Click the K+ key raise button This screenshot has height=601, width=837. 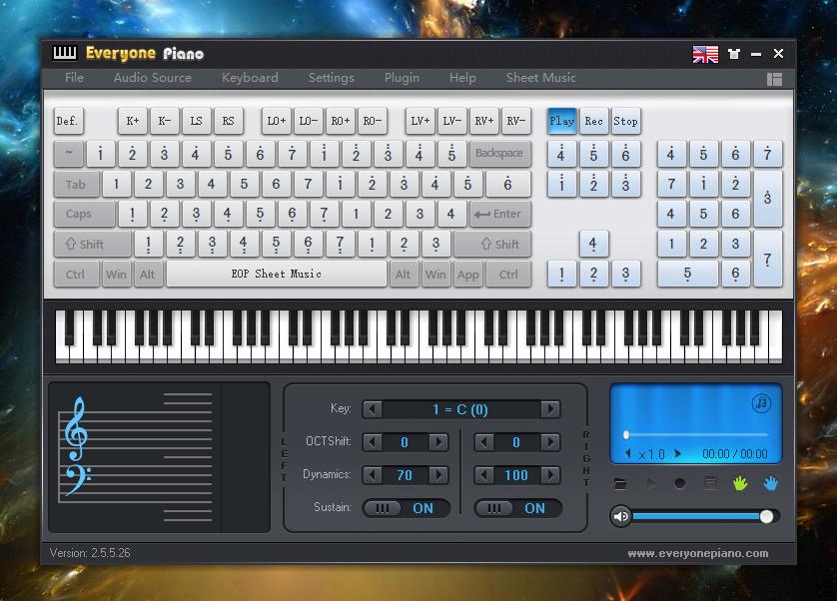click(x=133, y=121)
